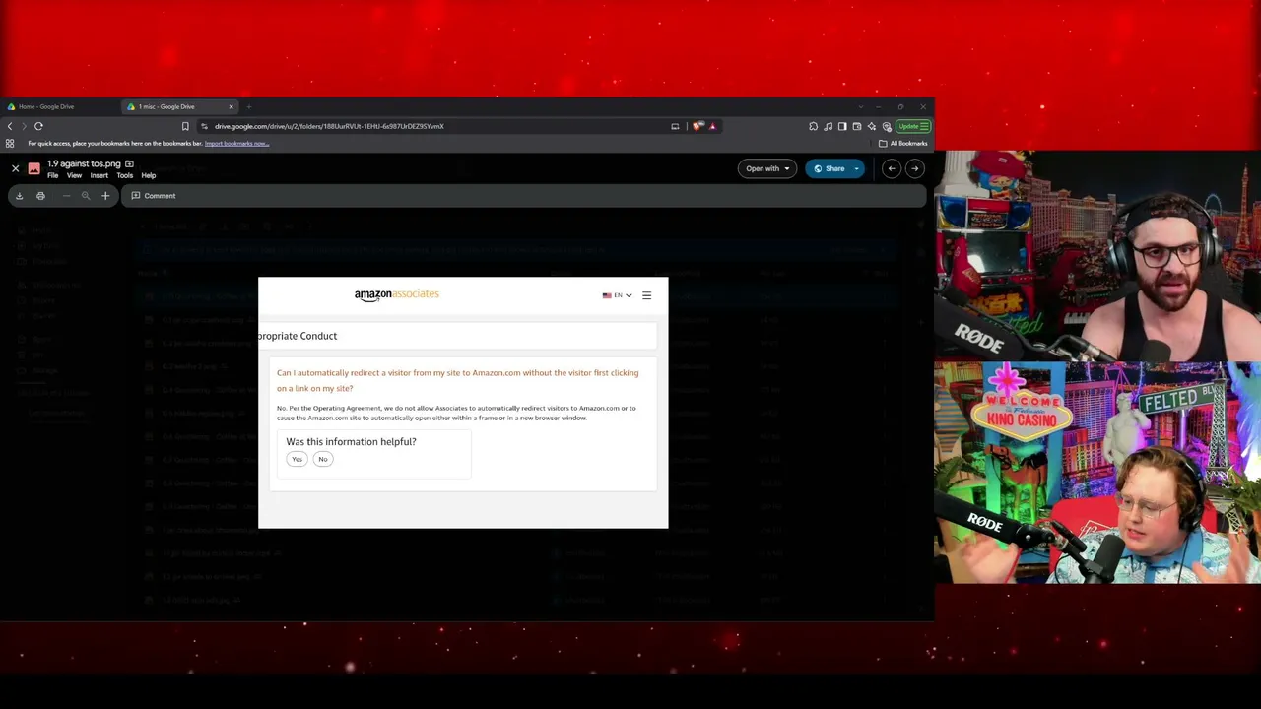Expand the Share options arrow

click(x=857, y=168)
